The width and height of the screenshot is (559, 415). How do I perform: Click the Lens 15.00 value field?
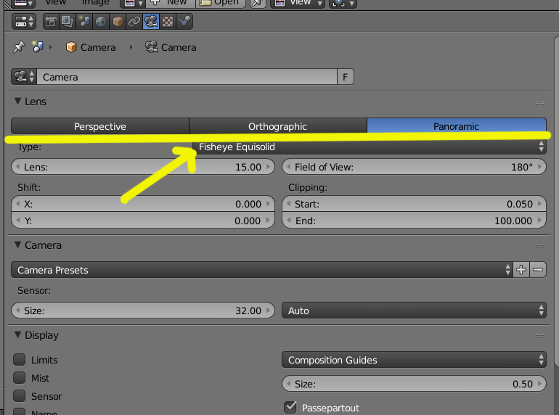(143, 167)
